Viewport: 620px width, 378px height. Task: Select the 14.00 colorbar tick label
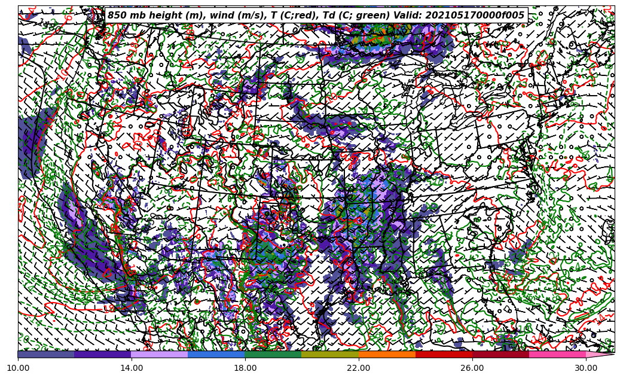(x=132, y=368)
